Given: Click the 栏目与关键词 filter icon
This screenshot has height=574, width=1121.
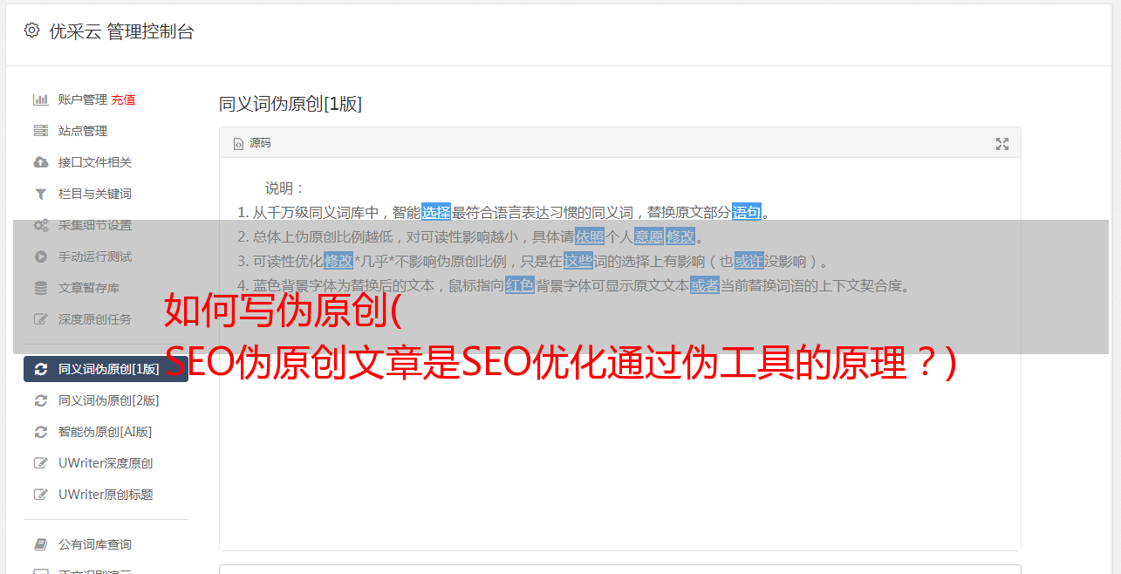Looking at the screenshot, I should [x=40, y=194].
